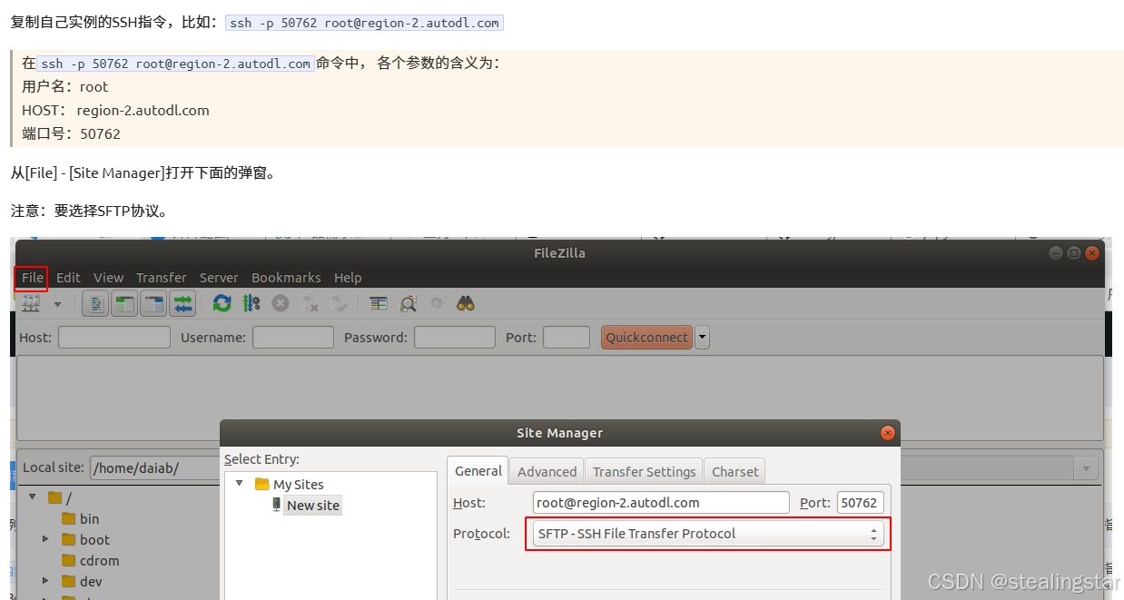
Task: Open the Help menu
Action: click(348, 278)
